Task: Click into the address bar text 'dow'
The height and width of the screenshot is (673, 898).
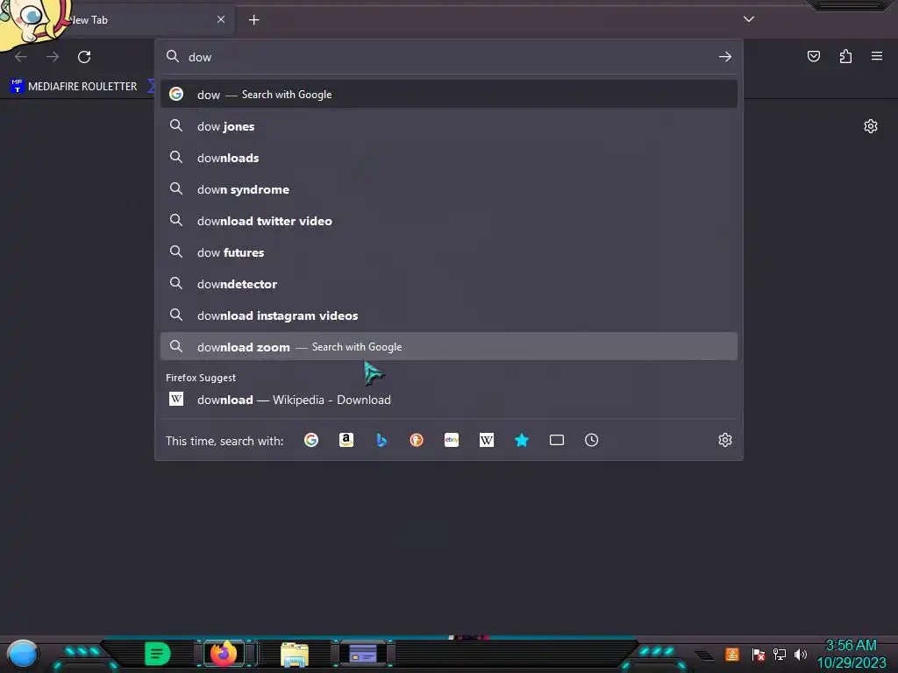Action: (x=200, y=57)
